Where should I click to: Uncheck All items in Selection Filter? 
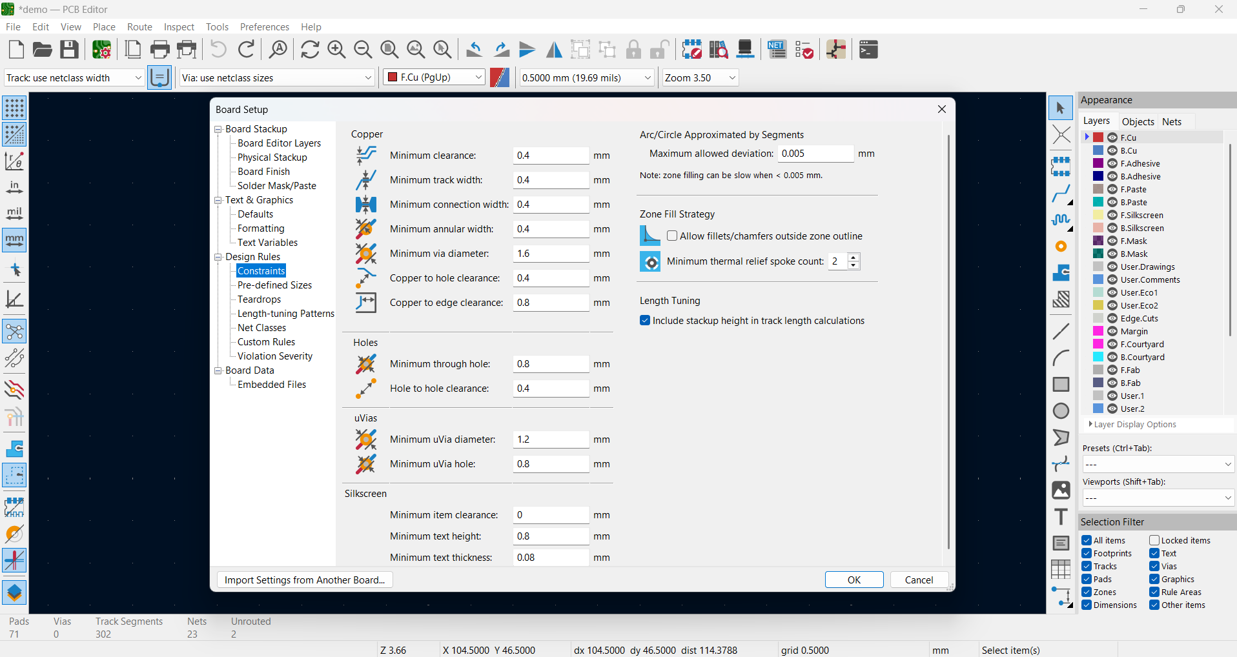click(1087, 540)
